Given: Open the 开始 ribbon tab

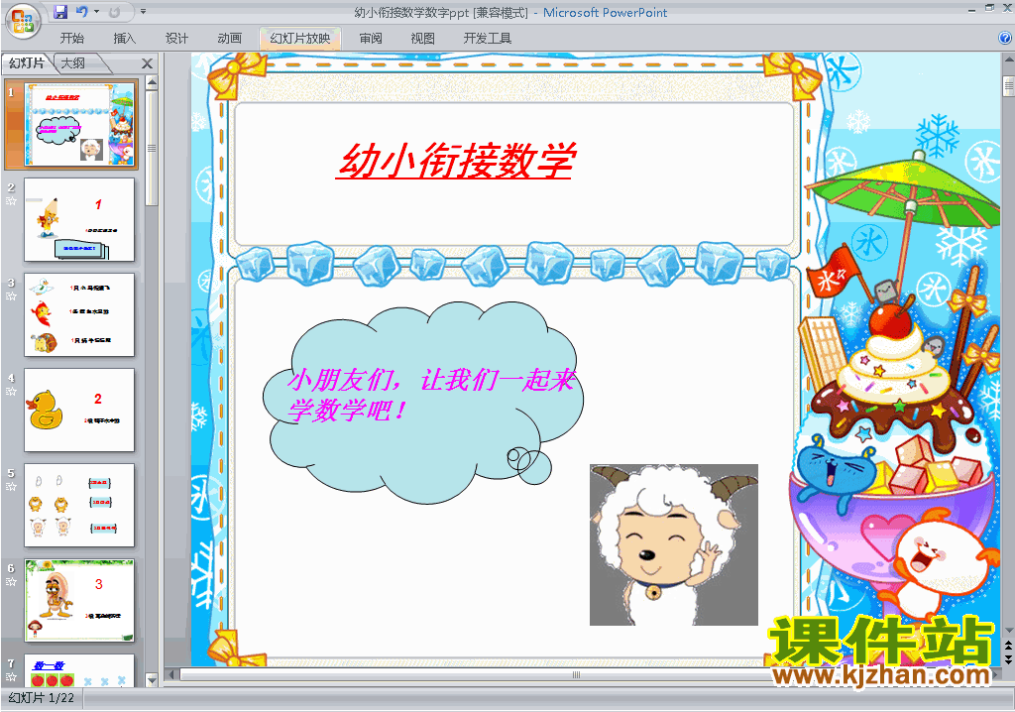Looking at the screenshot, I should coord(71,39).
